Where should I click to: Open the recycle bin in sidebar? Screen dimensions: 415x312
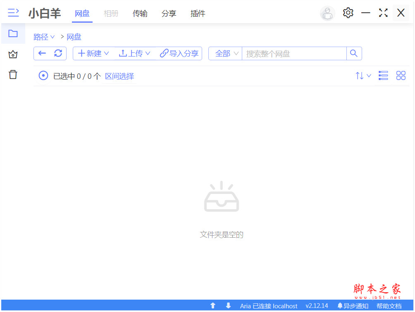tap(13, 75)
